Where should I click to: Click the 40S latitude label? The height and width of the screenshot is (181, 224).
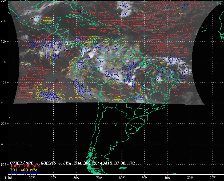point(3,144)
